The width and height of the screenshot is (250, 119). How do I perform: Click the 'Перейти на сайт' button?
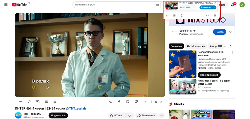pyautogui.click(x=209, y=75)
